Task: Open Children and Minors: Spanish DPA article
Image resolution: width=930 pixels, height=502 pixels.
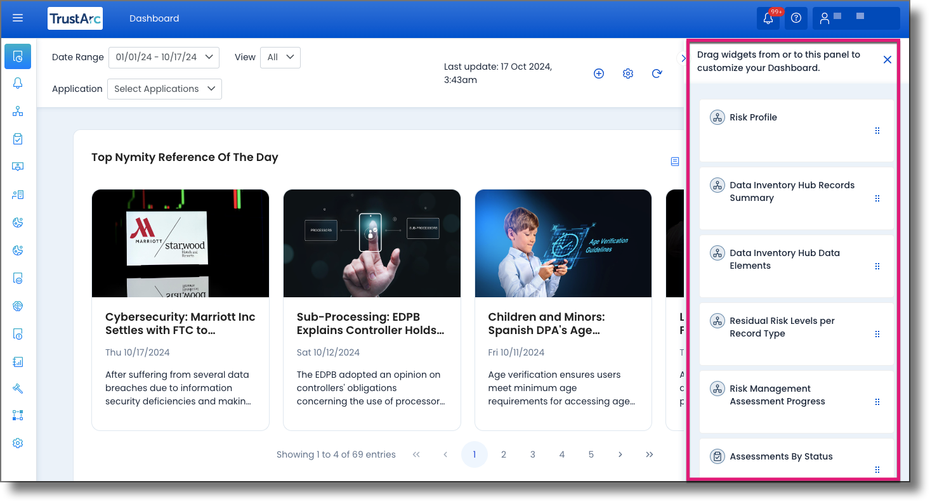Action: 547,323
